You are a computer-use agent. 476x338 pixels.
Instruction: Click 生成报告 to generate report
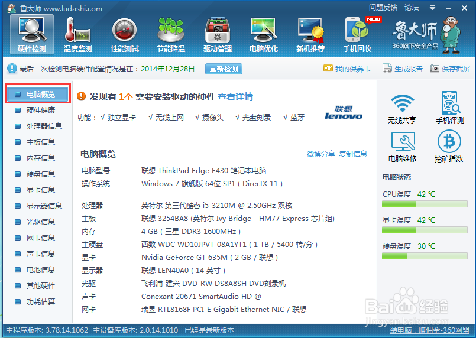coord(403,69)
